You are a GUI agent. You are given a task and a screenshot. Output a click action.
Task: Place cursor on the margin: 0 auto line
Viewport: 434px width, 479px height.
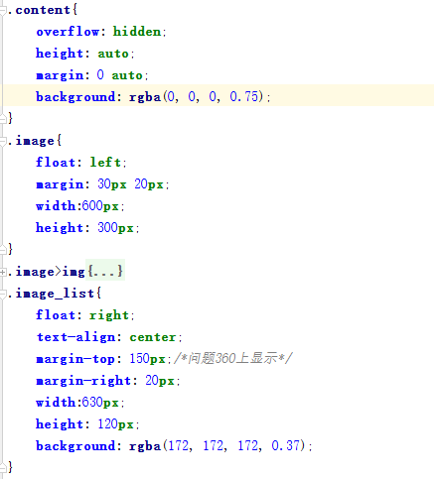tap(92, 75)
